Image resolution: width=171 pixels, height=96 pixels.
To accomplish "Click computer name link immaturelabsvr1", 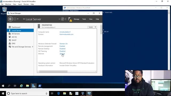I will [65, 32].
